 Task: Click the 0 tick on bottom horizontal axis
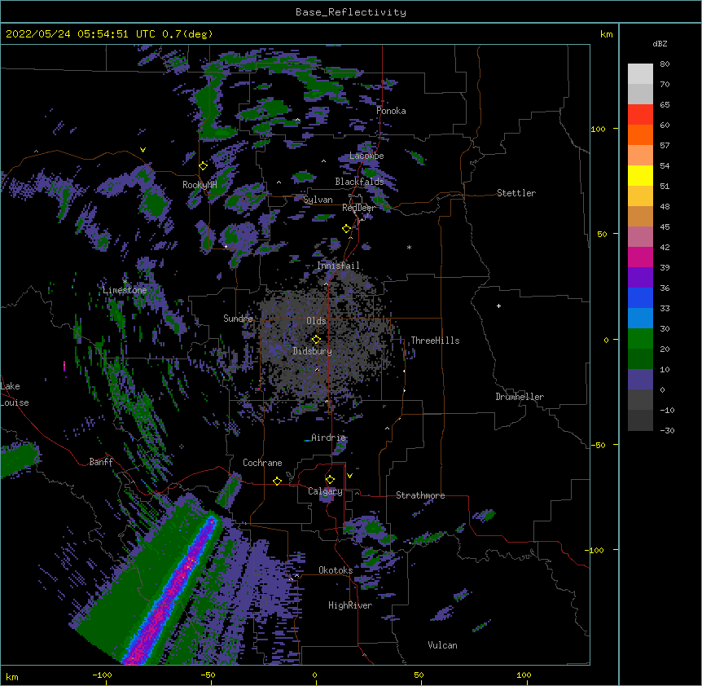314,675
